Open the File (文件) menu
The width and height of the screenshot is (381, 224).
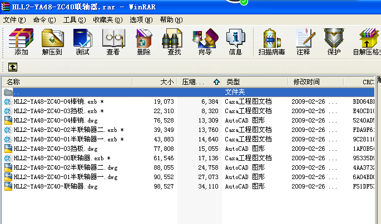point(14,20)
